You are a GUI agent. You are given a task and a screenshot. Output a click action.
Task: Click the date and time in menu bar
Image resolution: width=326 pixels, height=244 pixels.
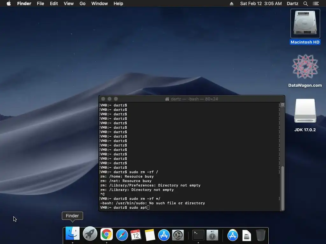point(261,3)
